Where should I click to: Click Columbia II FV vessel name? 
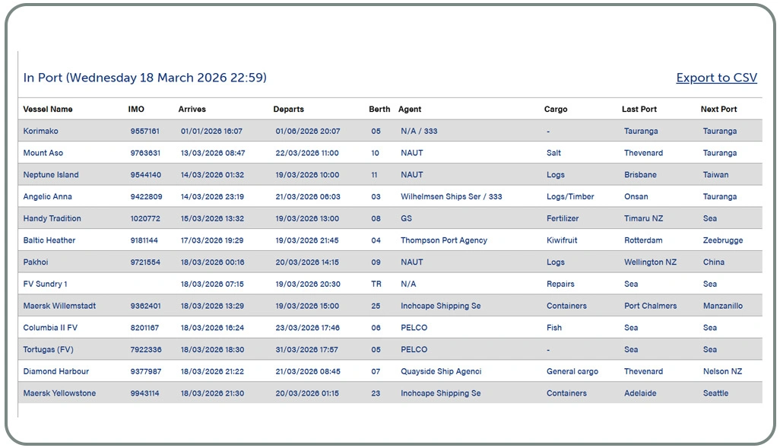50,328
